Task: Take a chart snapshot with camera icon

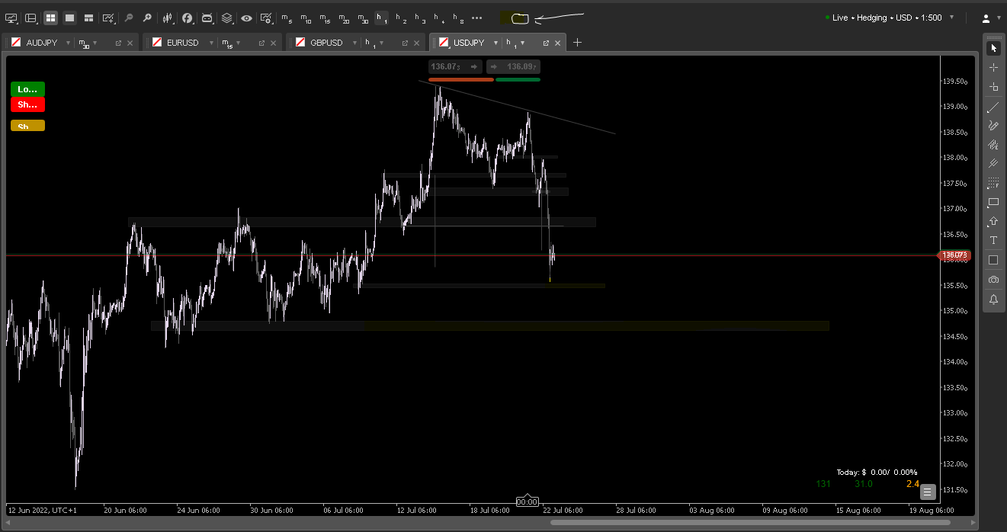Action: click(x=993, y=280)
